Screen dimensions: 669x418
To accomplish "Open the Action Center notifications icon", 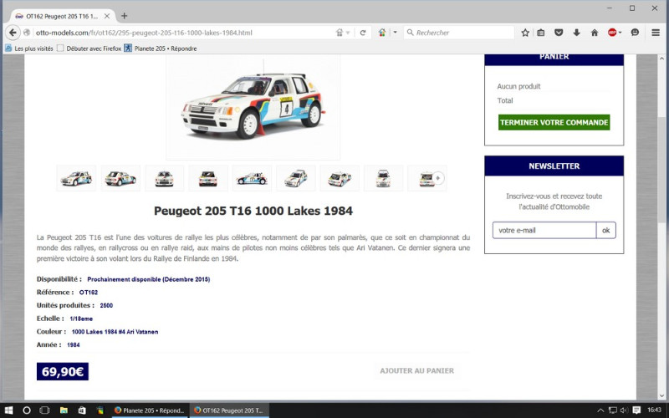I will (x=636, y=410).
